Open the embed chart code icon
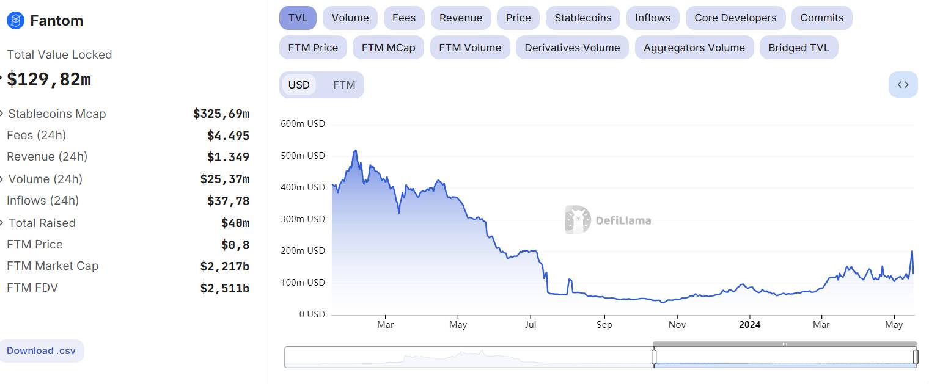The width and height of the screenshot is (929, 384). click(903, 85)
